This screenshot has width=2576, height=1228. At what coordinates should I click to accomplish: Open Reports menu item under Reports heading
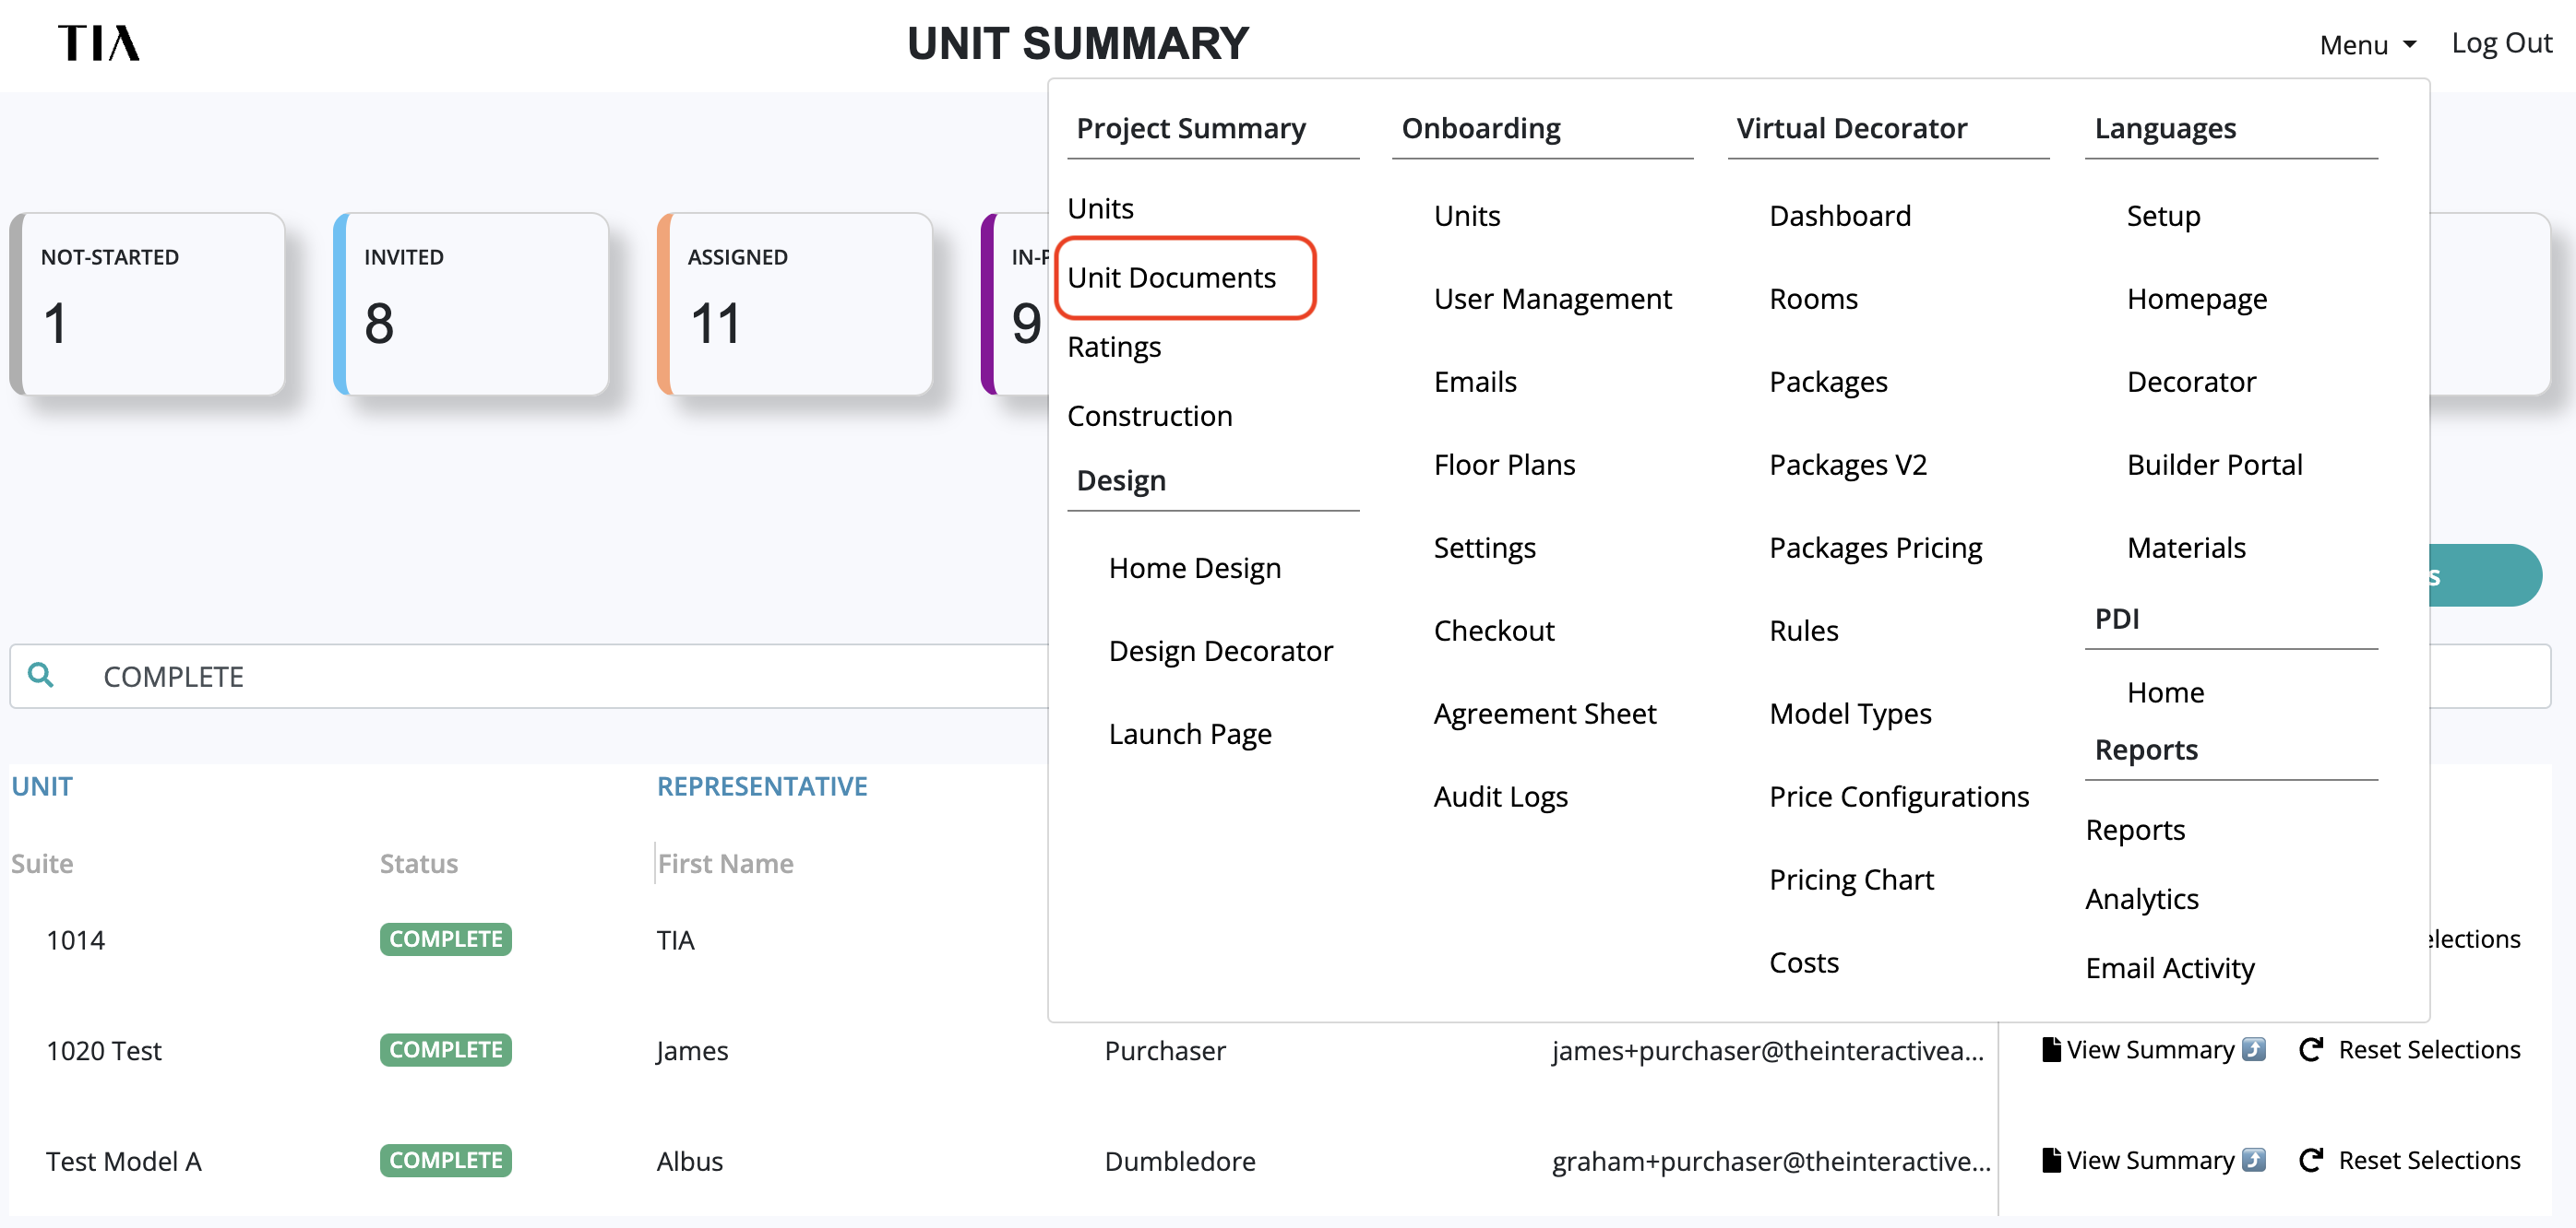2135,831
